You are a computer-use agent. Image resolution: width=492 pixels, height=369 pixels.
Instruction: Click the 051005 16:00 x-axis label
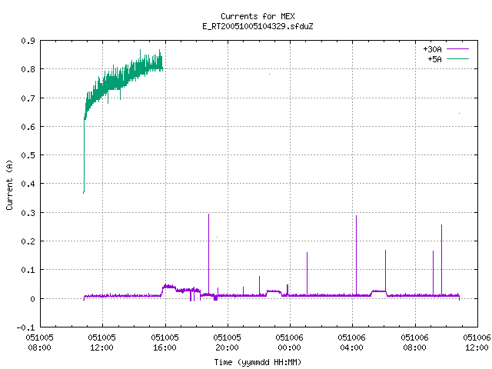pyautogui.click(x=165, y=342)
